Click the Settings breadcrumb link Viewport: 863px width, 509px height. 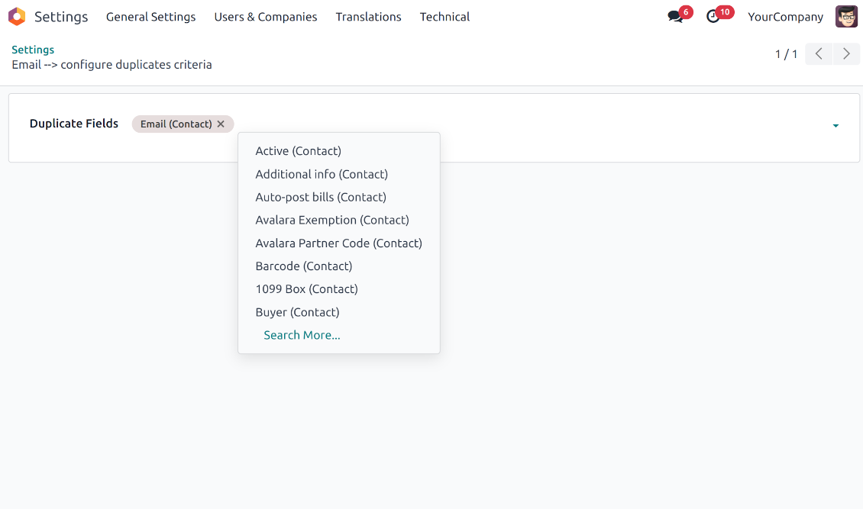tap(33, 50)
